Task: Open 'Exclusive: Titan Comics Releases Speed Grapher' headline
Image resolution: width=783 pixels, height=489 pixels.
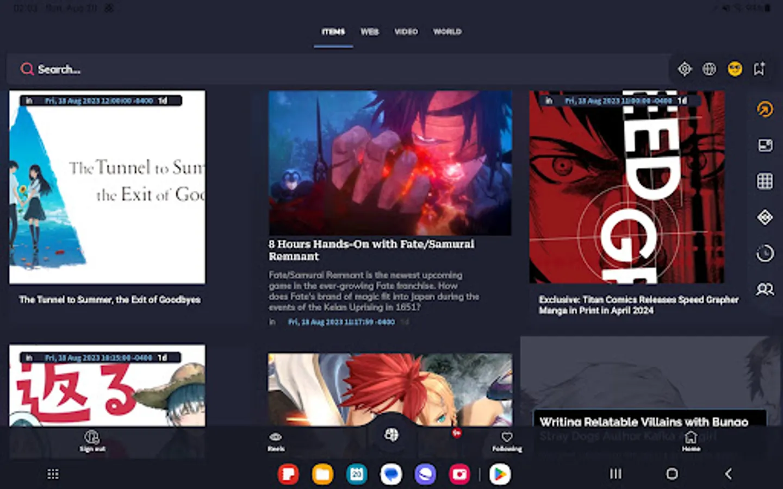Action: tap(638, 305)
